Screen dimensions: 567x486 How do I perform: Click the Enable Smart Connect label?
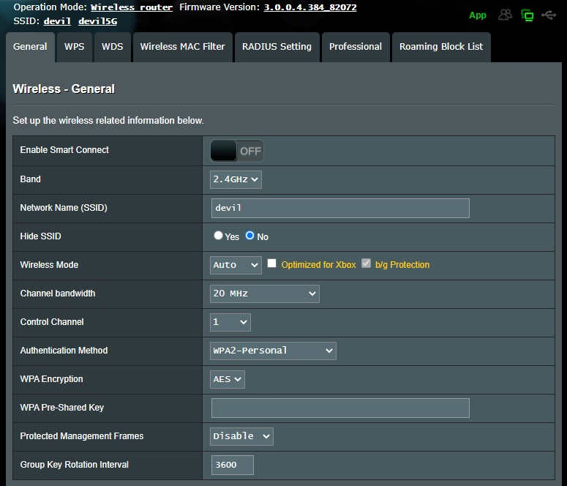pos(64,150)
